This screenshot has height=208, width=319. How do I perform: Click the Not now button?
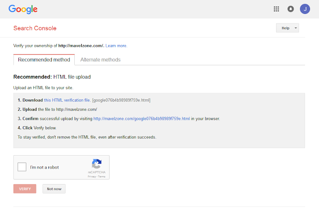point(54,189)
